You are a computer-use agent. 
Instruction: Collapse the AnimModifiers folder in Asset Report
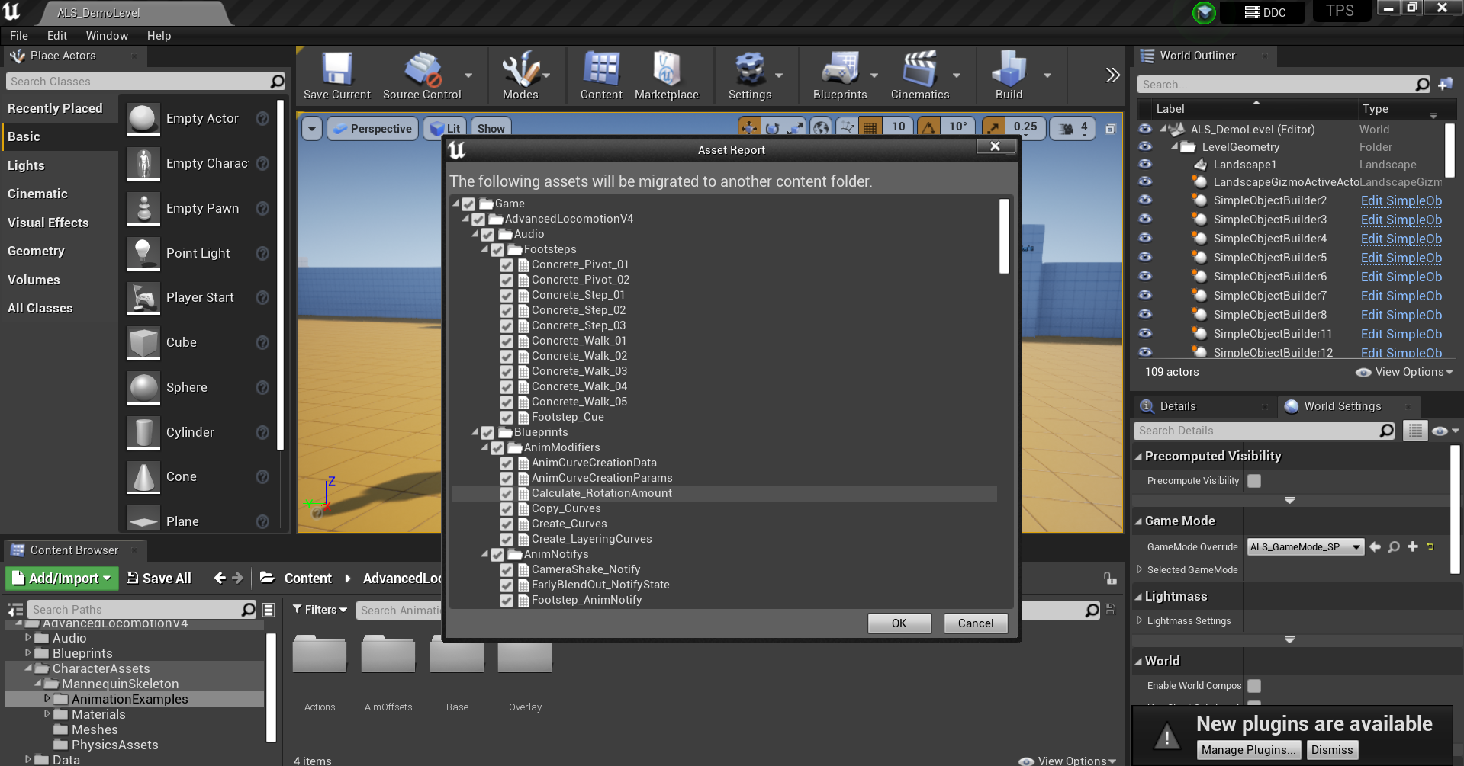tap(484, 447)
